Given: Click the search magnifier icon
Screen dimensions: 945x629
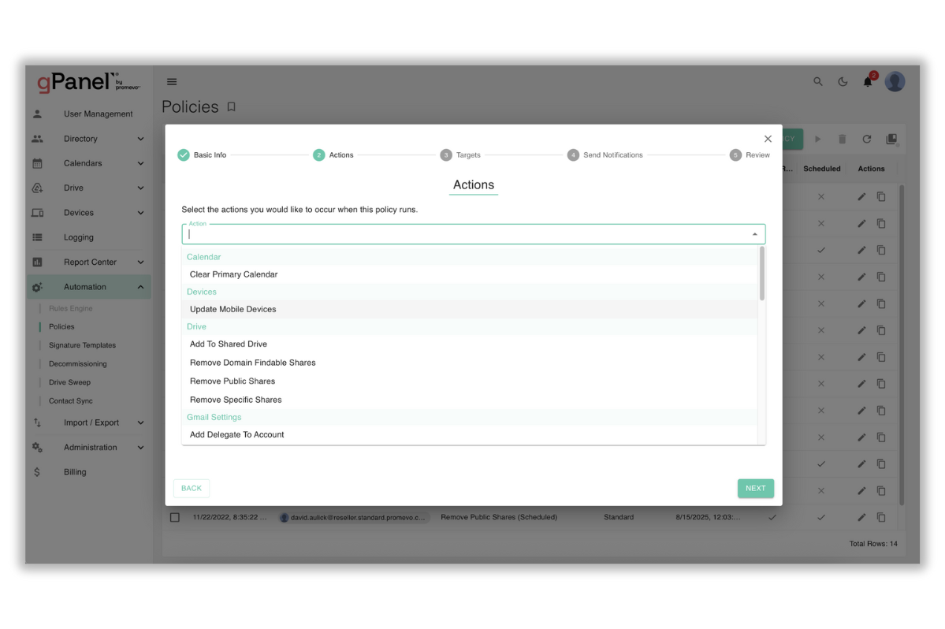Looking at the screenshot, I should click(x=818, y=81).
